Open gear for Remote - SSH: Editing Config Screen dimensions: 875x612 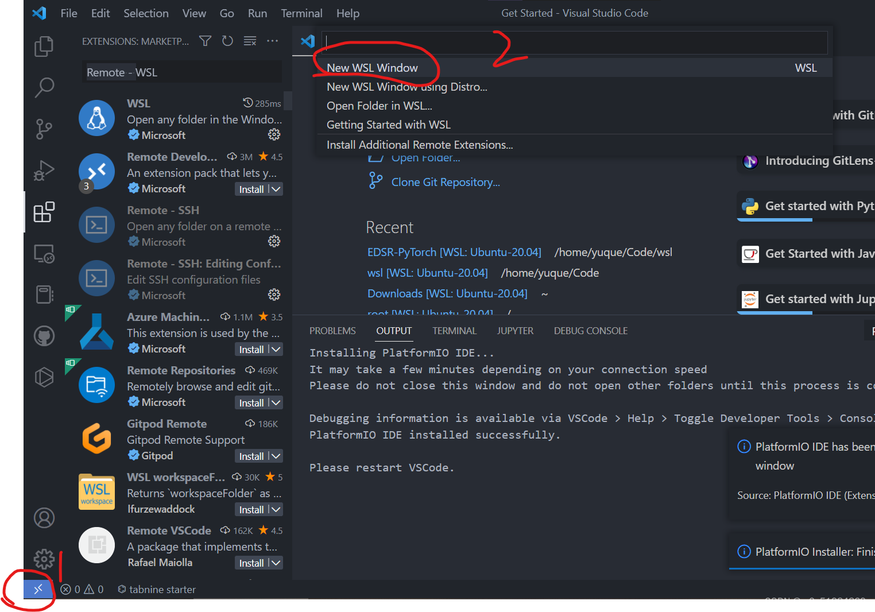274,295
